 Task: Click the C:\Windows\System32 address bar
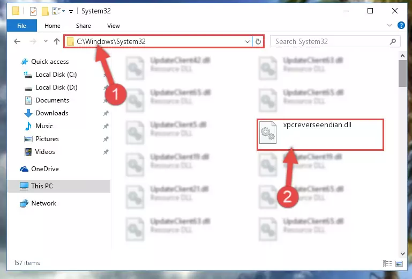pyautogui.click(x=158, y=42)
